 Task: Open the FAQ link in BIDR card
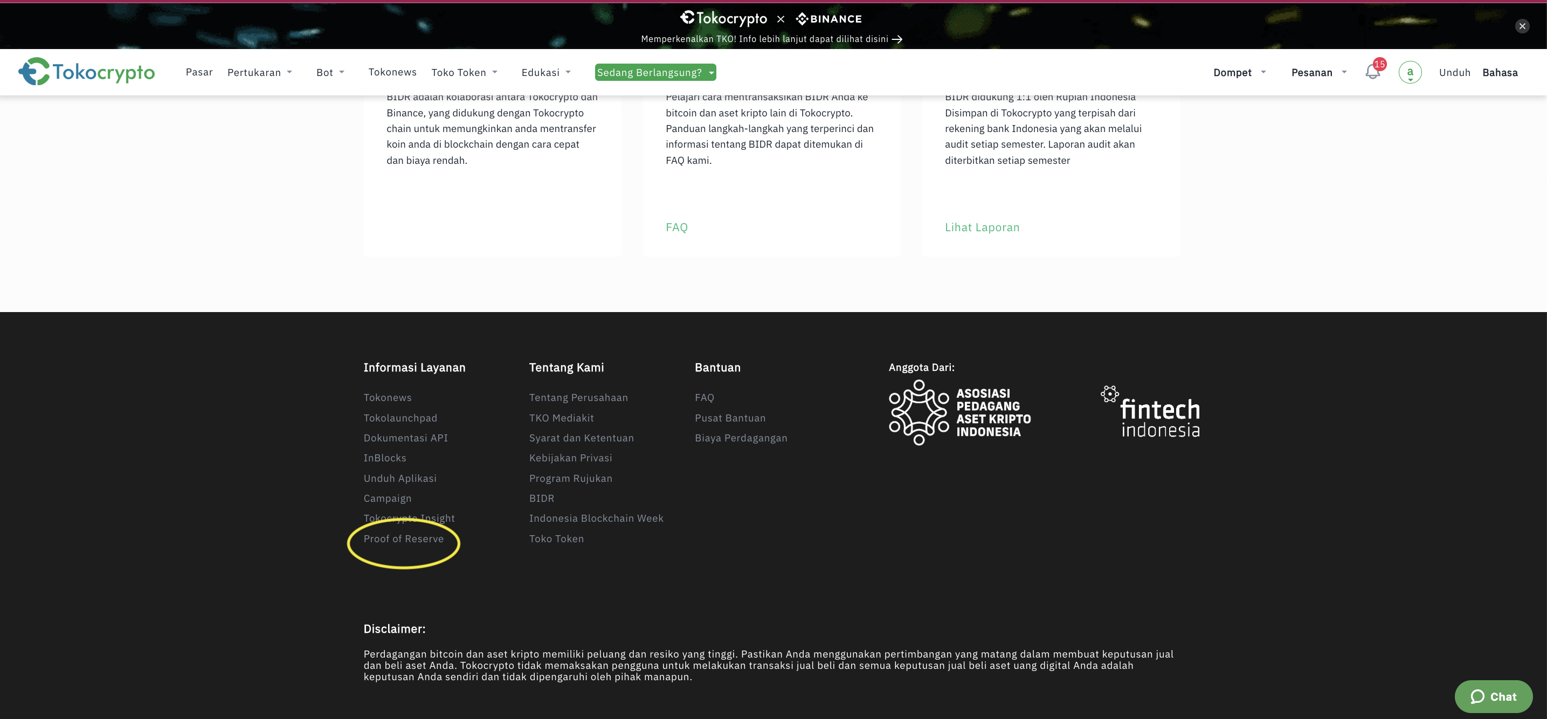coord(676,227)
